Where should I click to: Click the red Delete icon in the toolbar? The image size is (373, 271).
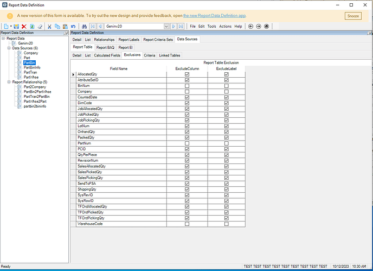pos(24,26)
